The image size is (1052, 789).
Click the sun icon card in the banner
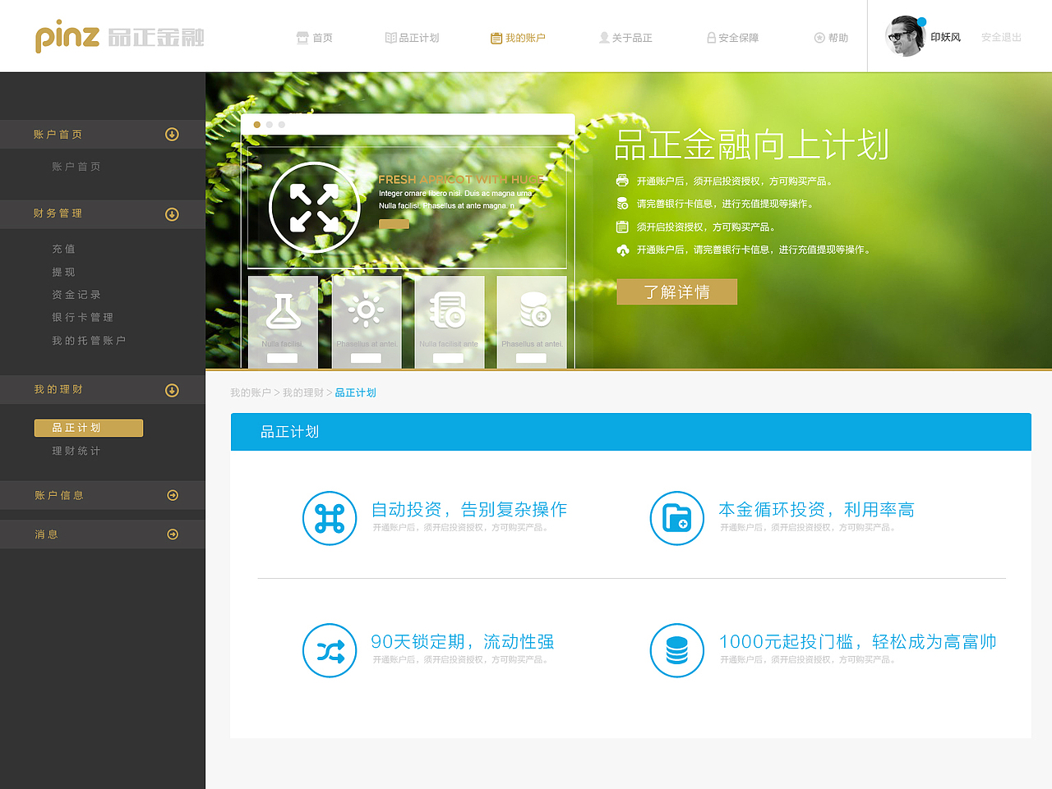[366, 322]
